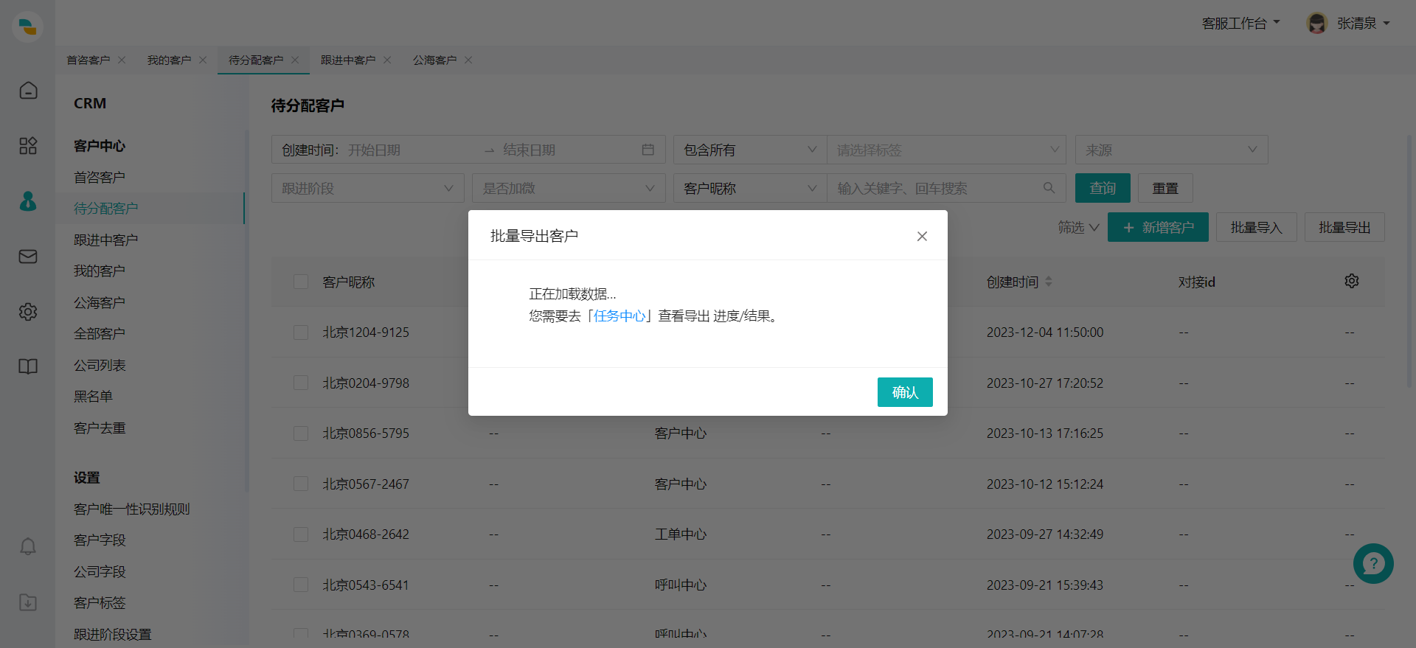1416x648 pixels.
Task: Follow the 任务中心 link
Action: [x=619, y=316]
